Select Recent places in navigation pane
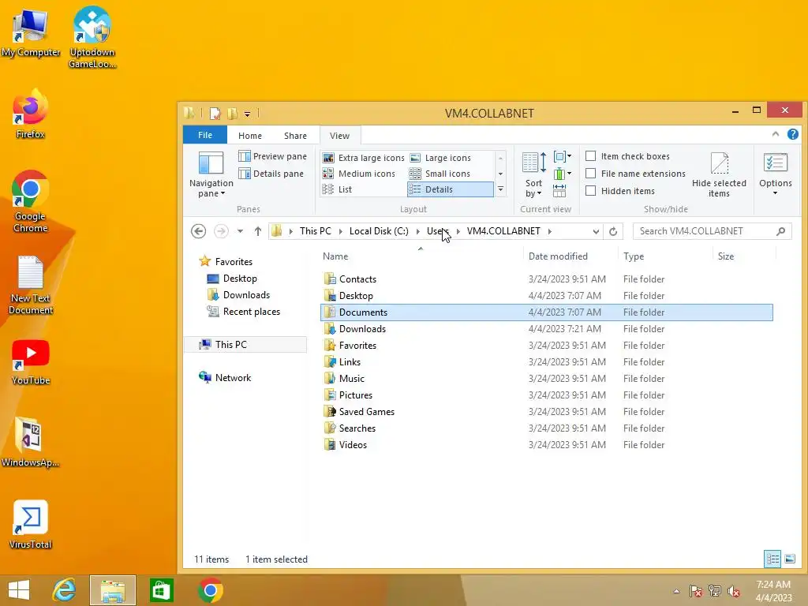808x606 pixels. coord(252,311)
